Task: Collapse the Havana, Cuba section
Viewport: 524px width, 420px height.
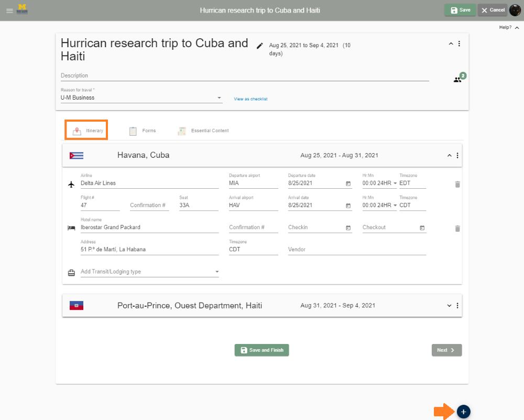Action: 449,156
